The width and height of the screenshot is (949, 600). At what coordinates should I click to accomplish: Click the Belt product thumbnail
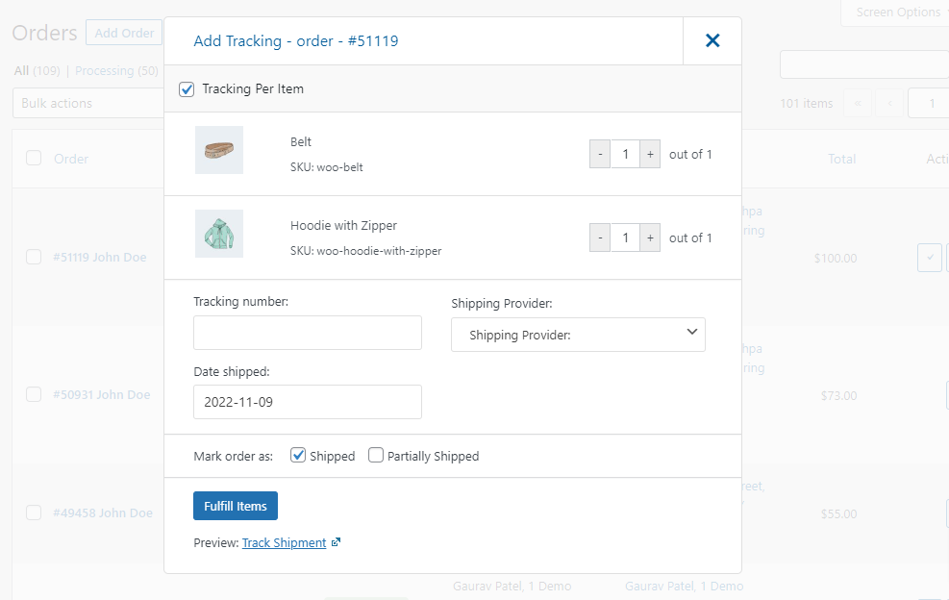[219, 150]
